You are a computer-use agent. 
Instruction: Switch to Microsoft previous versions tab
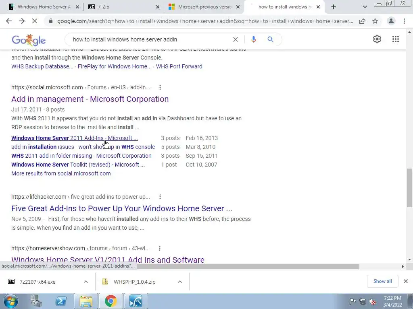point(204,7)
